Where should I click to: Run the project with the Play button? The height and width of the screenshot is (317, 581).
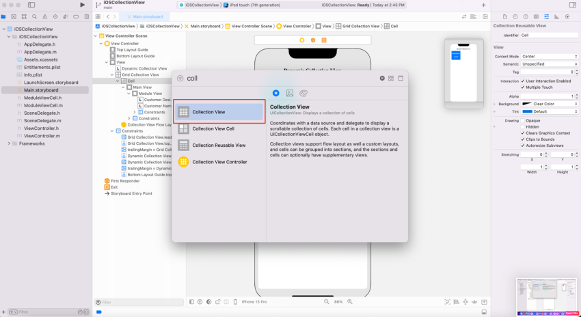pos(82,5)
